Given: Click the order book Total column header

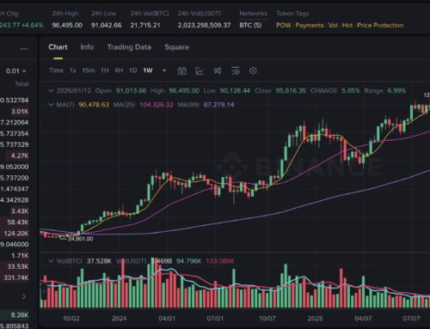Looking at the screenshot, I should click(21, 84).
